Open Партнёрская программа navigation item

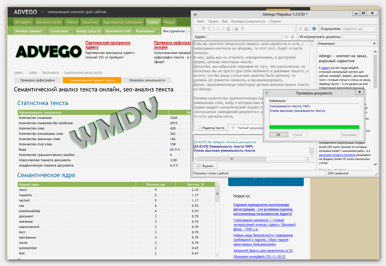(123, 22)
